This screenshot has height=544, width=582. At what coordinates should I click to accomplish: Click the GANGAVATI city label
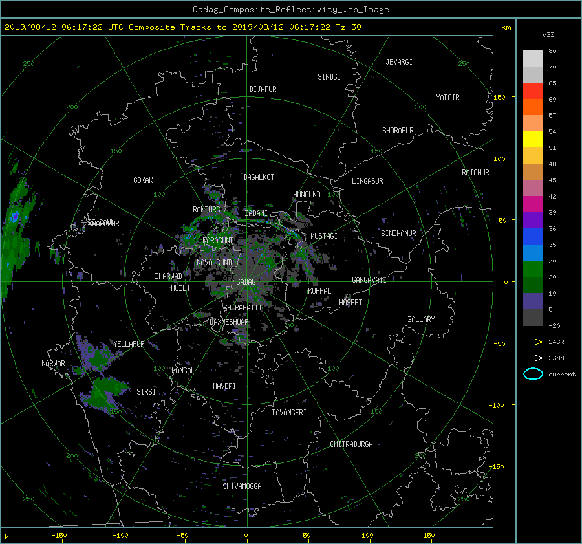click(x=369, y=279)
